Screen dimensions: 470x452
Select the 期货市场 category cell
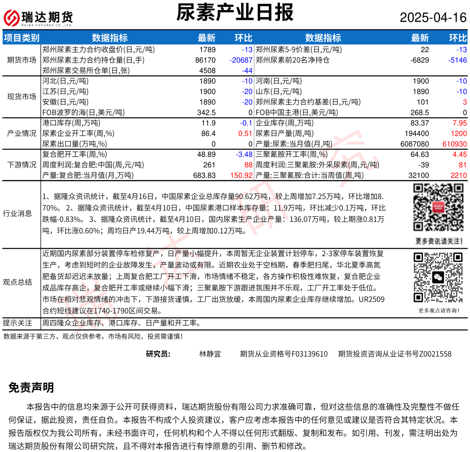(22, 60)
